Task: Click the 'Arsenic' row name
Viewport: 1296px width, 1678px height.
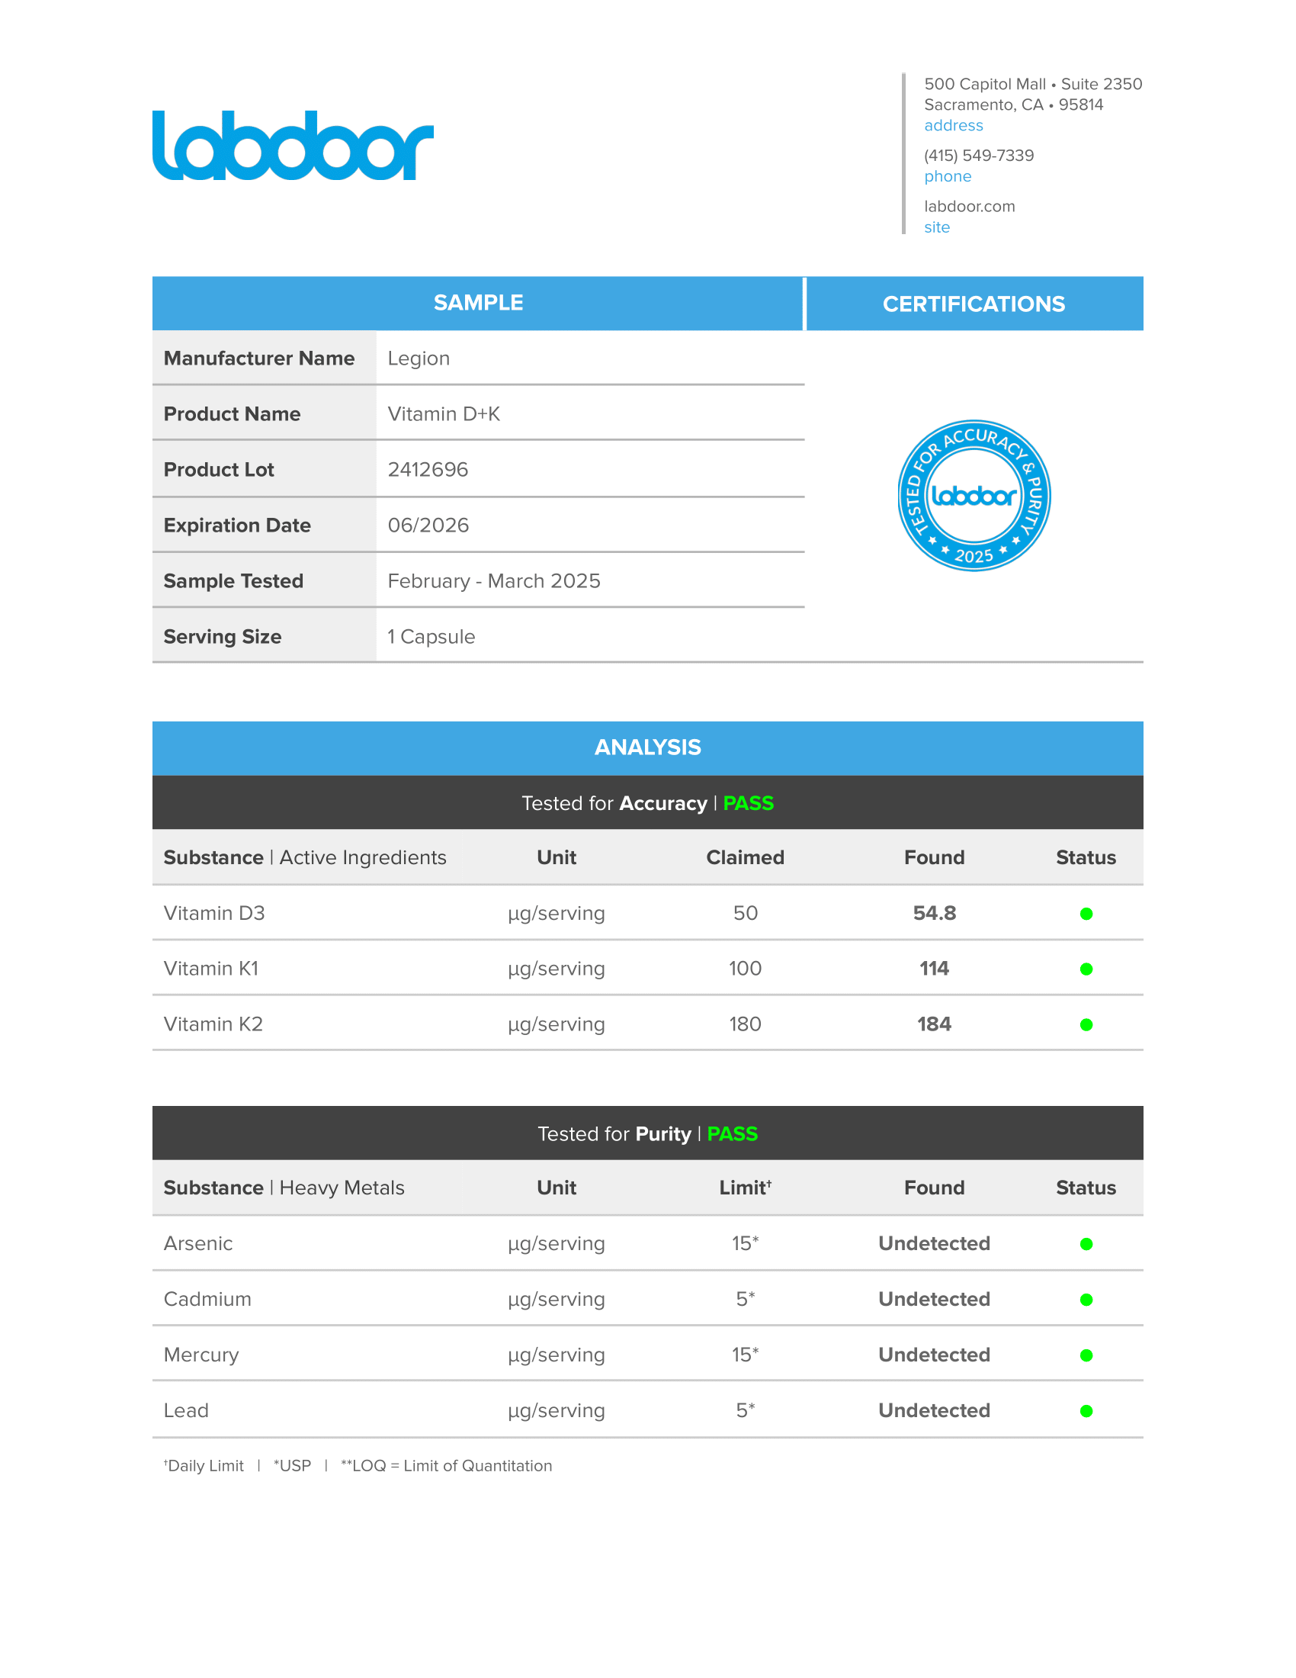Action: click(x=198, y=1244)
